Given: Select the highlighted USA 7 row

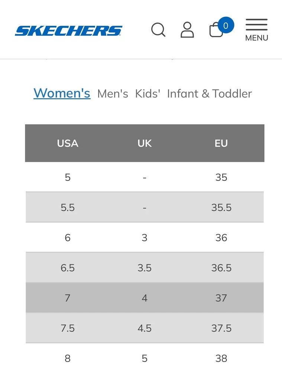Looking at the screenshot, I should [68, 298].
